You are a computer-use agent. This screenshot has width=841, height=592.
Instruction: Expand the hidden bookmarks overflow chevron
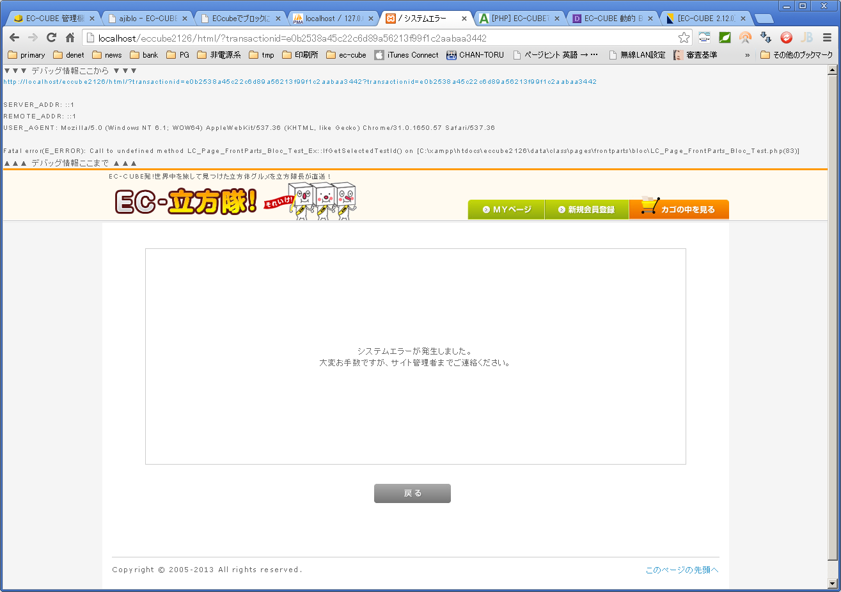[x=747, y=55]
